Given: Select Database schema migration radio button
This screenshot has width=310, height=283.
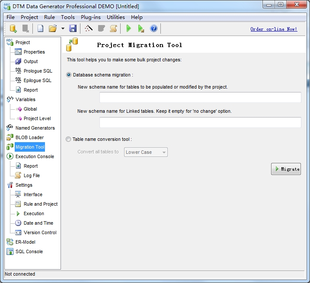Looking at the screenshot, I should click(69, 75).
